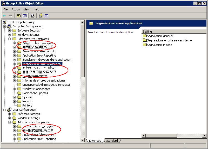Screen dimensions: 208x149
Task: Select Segnalazioni in coda item
Action: pyautogui.click(x=159, y=45)
